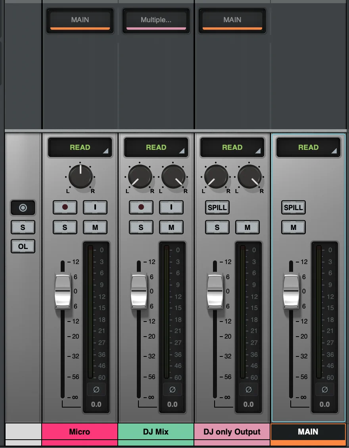349x448 pixels.
Task: Invert phase on the Micro channel
Action: [x=96, y=389]
